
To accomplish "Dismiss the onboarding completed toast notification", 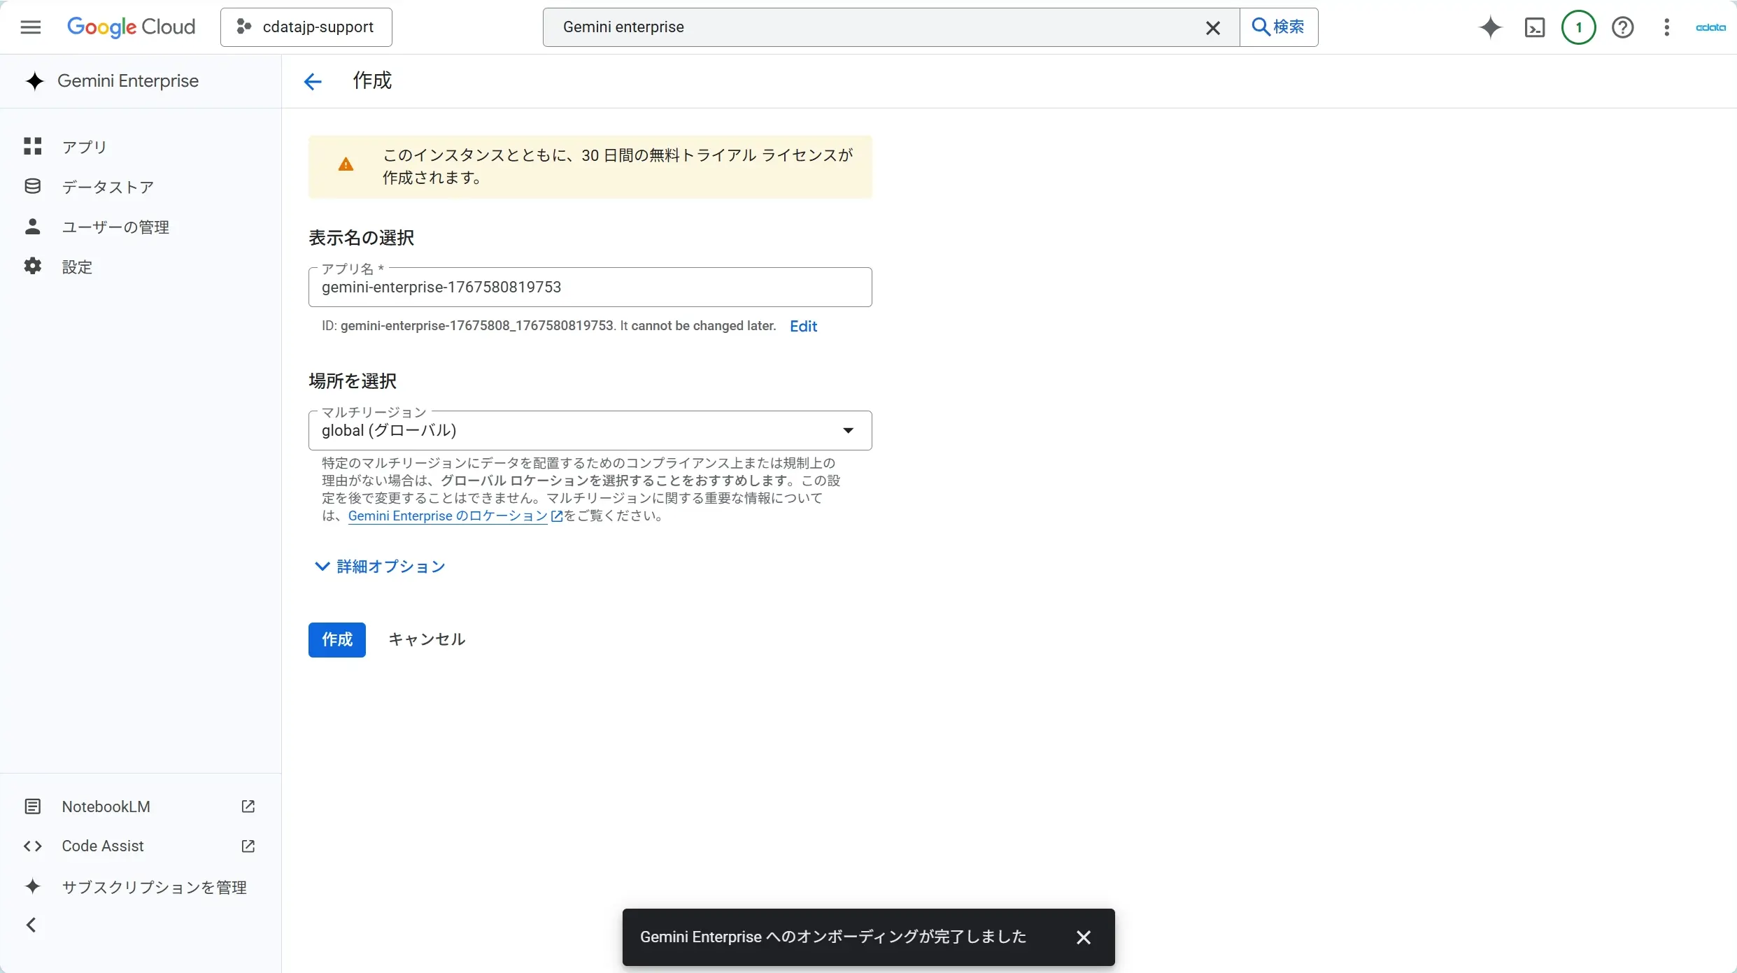I will point(1083,937).
